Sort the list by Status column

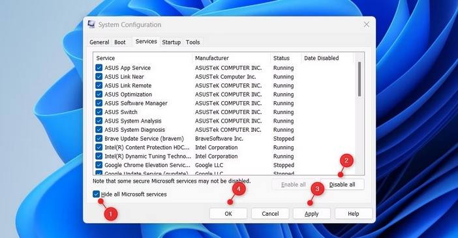click(286, 58)
